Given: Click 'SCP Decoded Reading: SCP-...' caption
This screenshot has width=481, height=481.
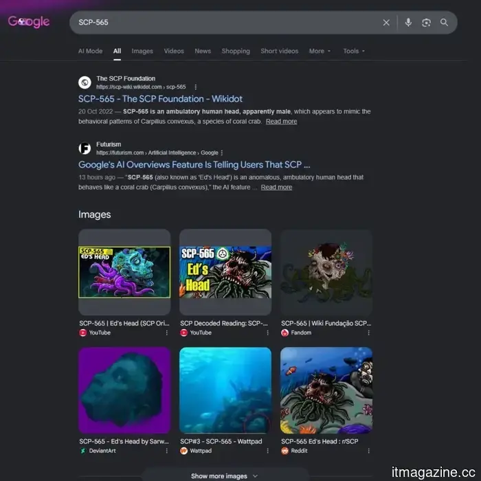Looking at the screenshot, I should [224, 324].
